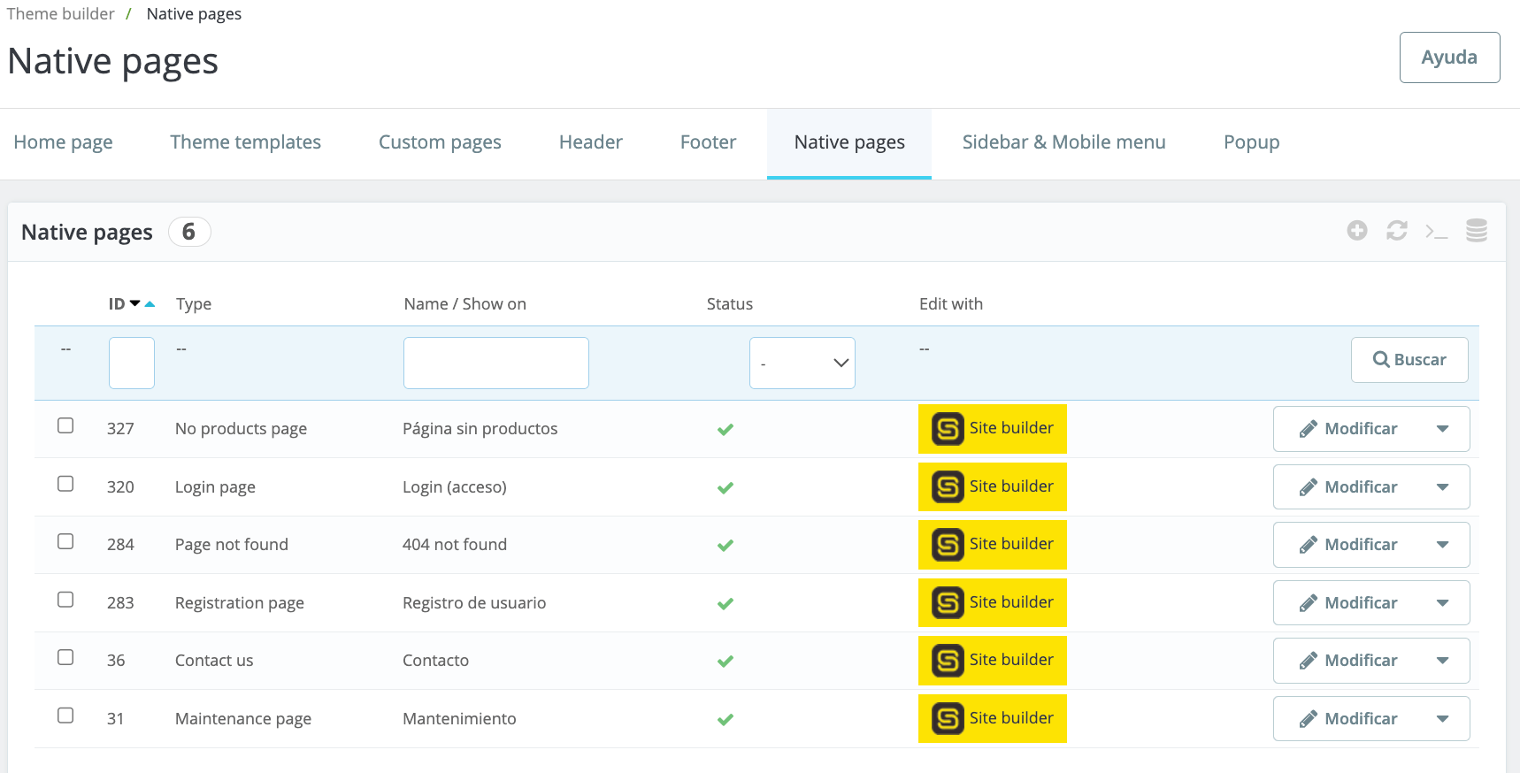Open the Status filter dropdown

pos(802,363)
